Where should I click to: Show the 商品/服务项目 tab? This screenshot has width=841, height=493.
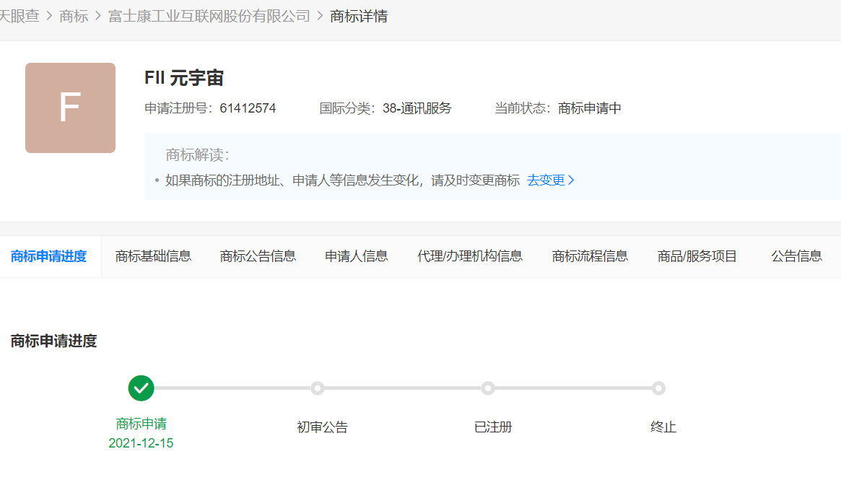coord(697,256)
